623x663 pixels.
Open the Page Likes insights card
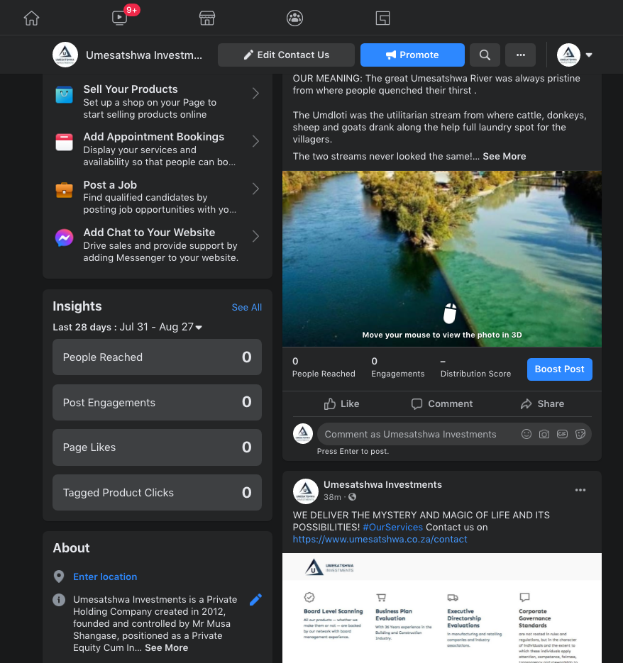157,447
